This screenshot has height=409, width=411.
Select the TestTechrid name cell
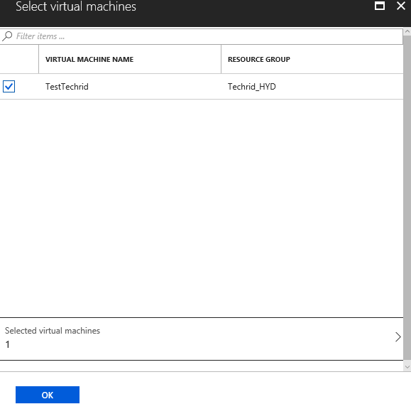pyautogui.click(x=67, y=87)
